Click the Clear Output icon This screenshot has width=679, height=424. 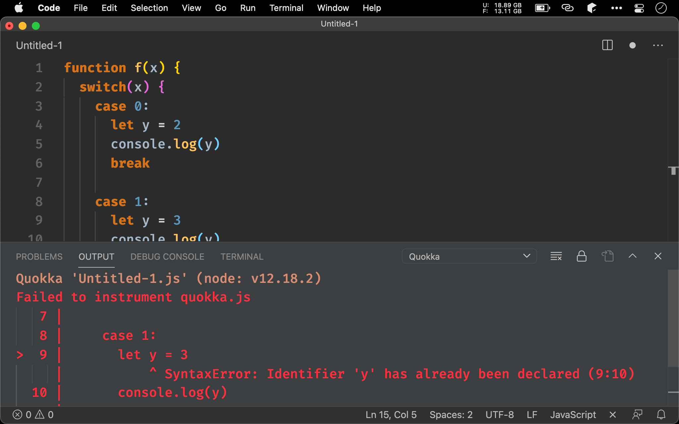tap(556, 256)
